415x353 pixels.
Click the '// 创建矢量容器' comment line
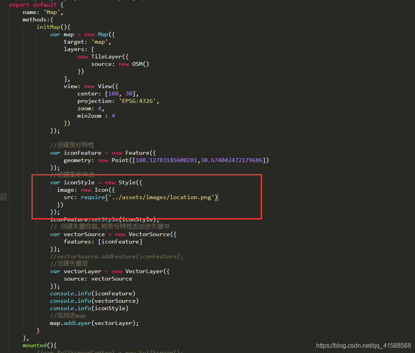[110, 226]
